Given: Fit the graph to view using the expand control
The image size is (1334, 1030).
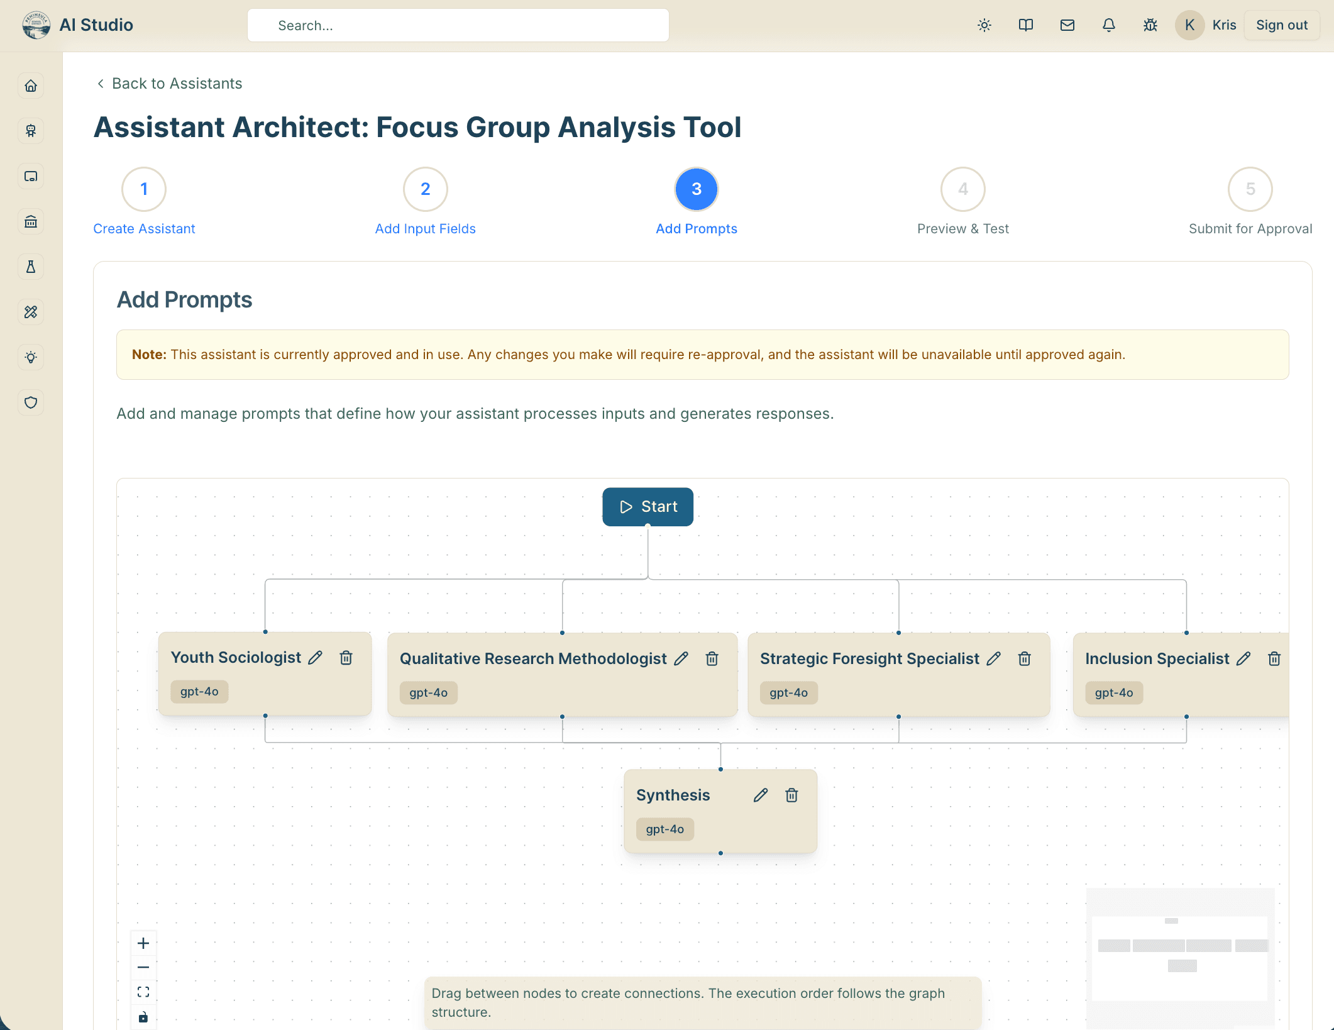Looking at the screenshot, I should pyautogui.click(x=143, y=991).
